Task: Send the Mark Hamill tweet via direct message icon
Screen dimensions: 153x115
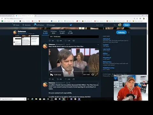Action: 74,79
